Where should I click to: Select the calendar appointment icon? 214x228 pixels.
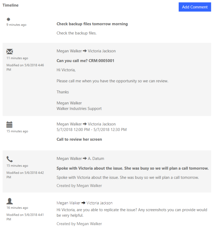click(9, 124)
